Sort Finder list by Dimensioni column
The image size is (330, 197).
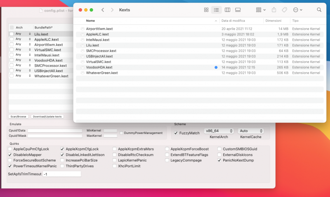[273, 21]
